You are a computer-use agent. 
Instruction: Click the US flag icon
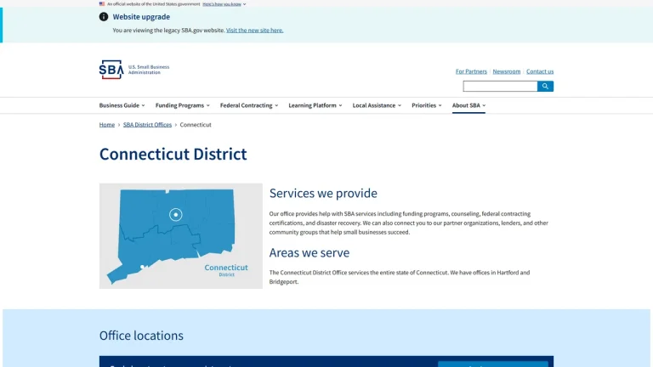tap(102, 3)
